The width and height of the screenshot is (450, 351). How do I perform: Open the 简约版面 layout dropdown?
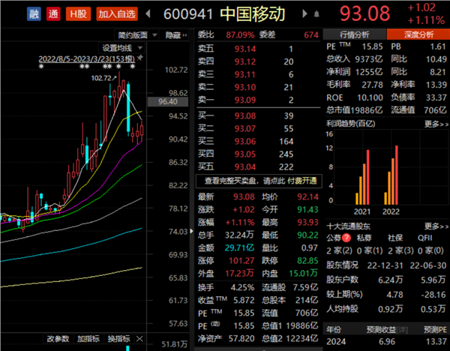[x=136, y=34]
